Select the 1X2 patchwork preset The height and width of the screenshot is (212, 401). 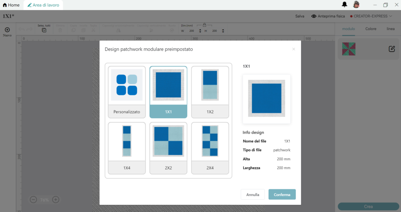tap(210, 92)
